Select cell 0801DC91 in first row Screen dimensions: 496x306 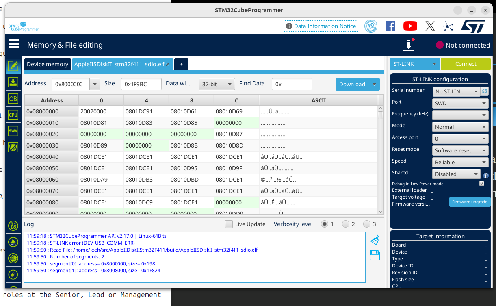pos(146,111)
